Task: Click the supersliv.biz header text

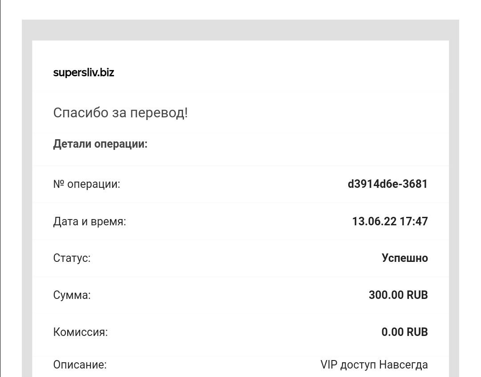Action: tap(84, 73)
